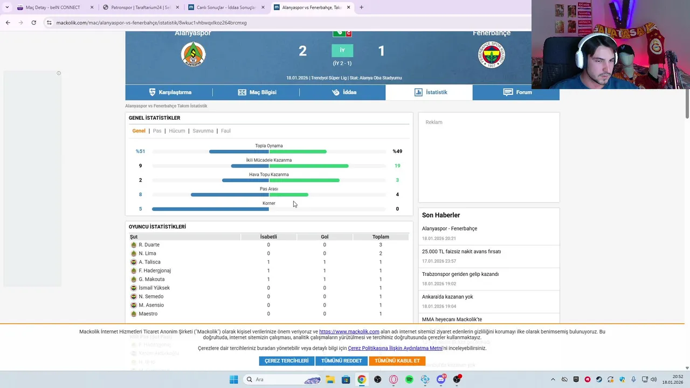Reload the Mackolik page
Image resolution: width=690 pixels, height=388 pixels.
point(33,23)
